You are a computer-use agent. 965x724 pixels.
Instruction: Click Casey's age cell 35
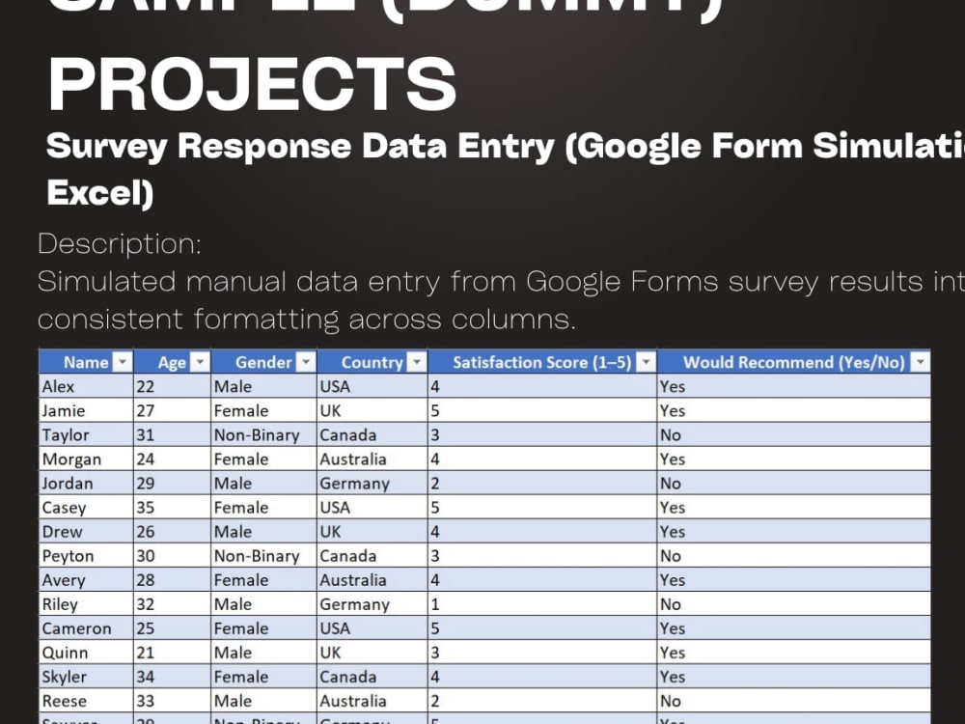(172, 508)
